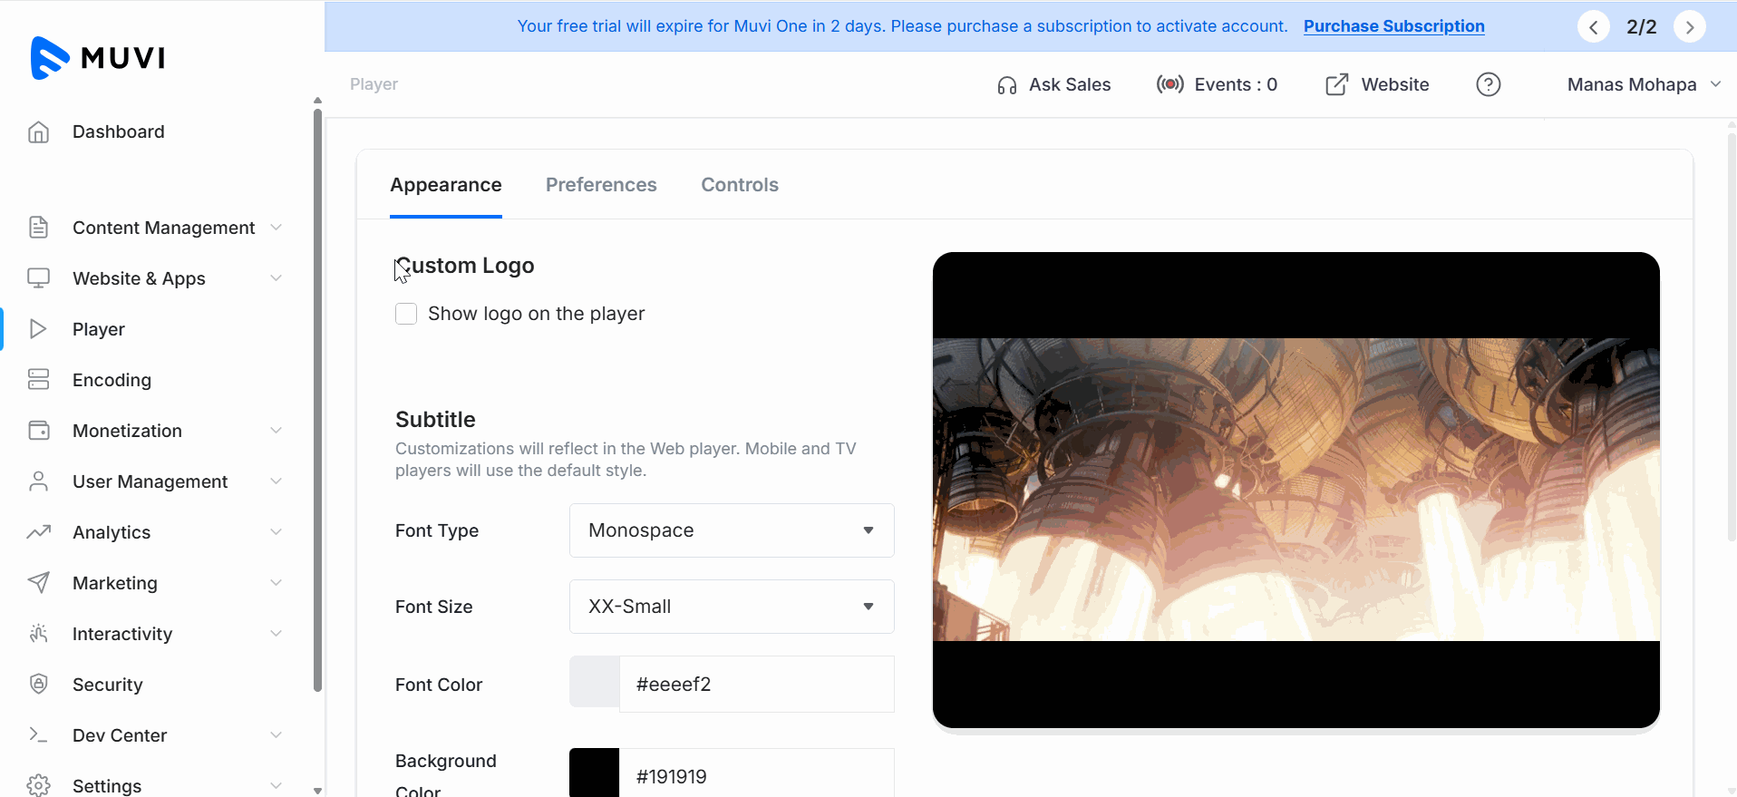Click Events live broadcast icon

[x=1169, y=84]
